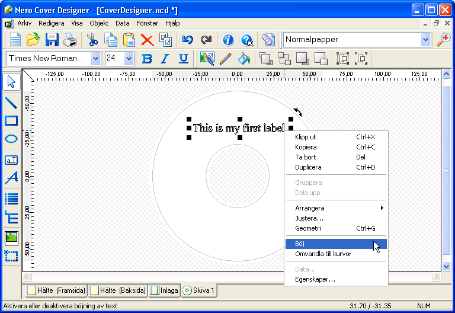
Task: Click the zoom in magnifier icon
Action: [x=443, y=40]
